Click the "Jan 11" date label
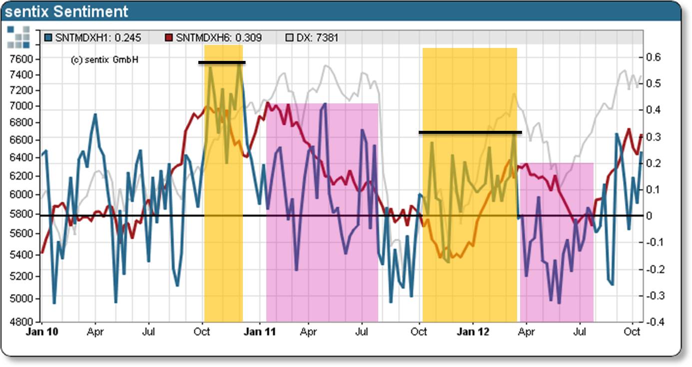 (260, 332)
